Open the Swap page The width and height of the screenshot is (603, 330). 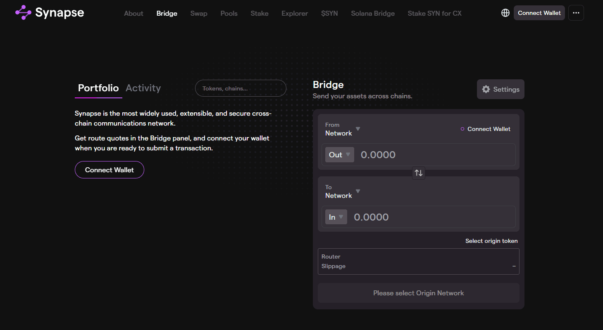199,13
